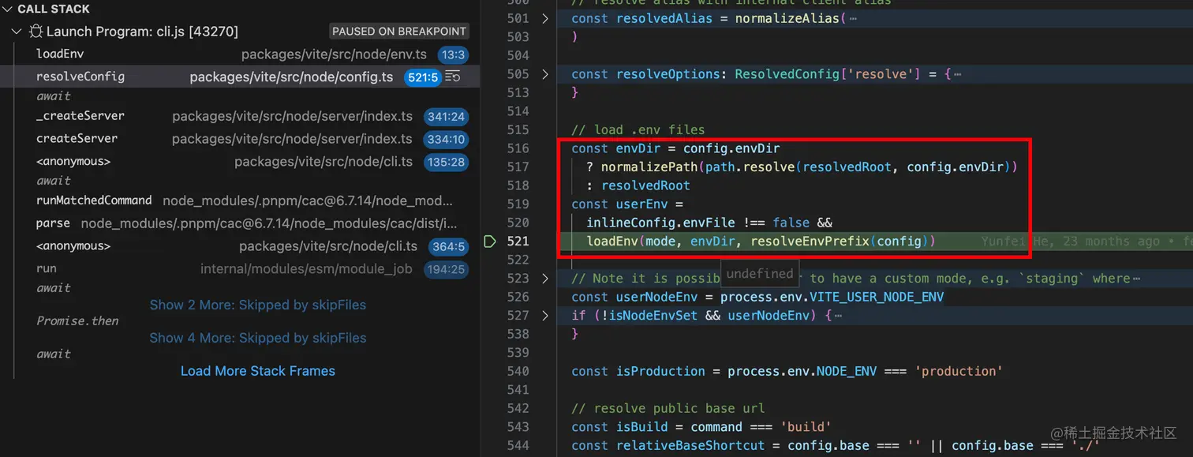Viewport: 1193px width, 457px height.
Task: Select the runMatchedCommand stack frame
Action: (x=241, y=200)
